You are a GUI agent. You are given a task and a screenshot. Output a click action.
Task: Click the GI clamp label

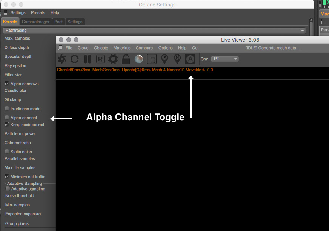(x=13, y=100)
